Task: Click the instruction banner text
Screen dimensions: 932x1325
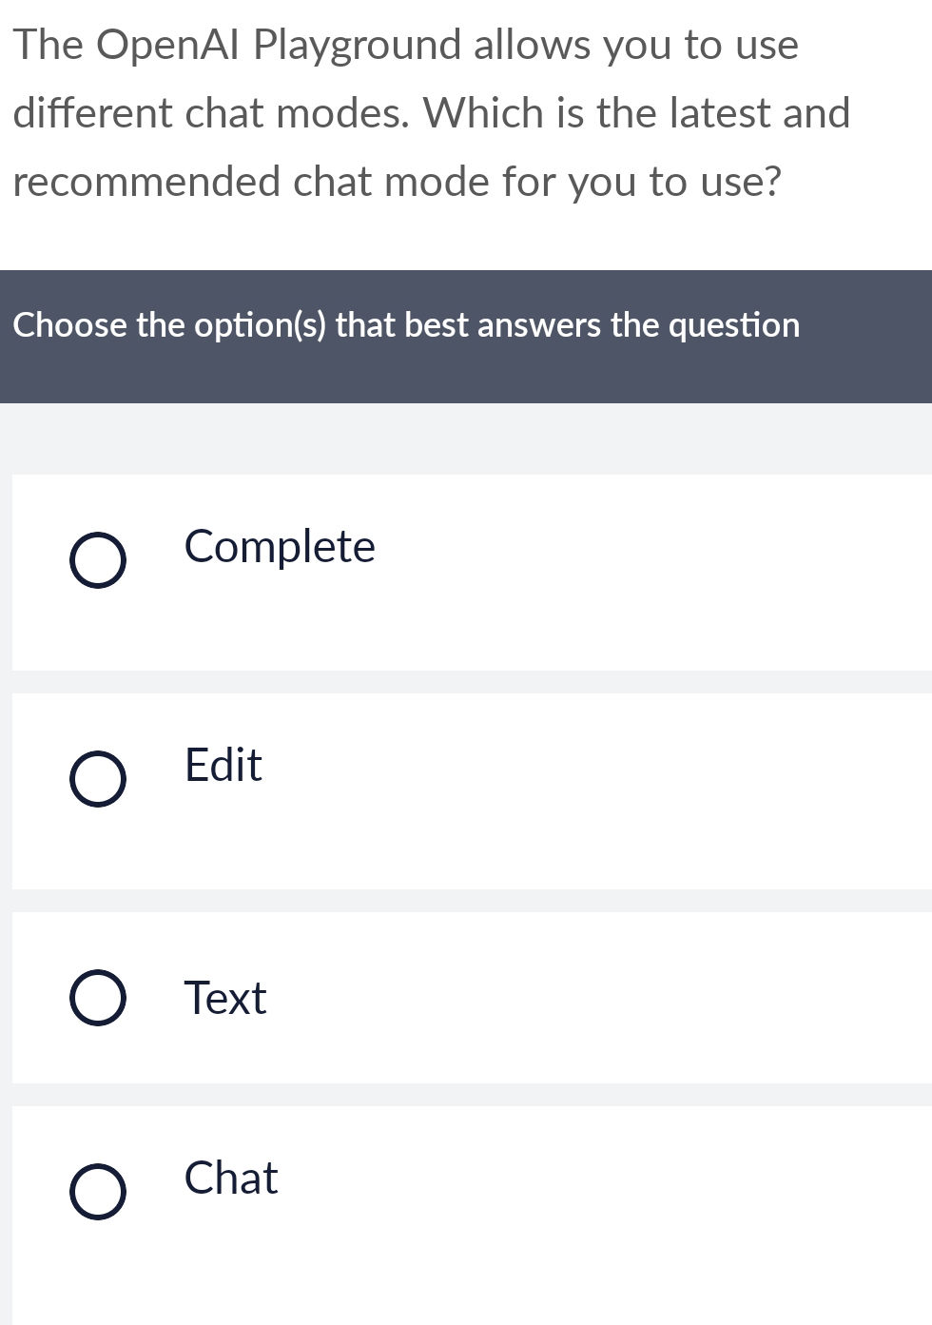Action: coord(406,324)
